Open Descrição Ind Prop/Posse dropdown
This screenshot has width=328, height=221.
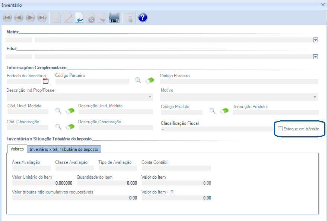pos(150,97)
